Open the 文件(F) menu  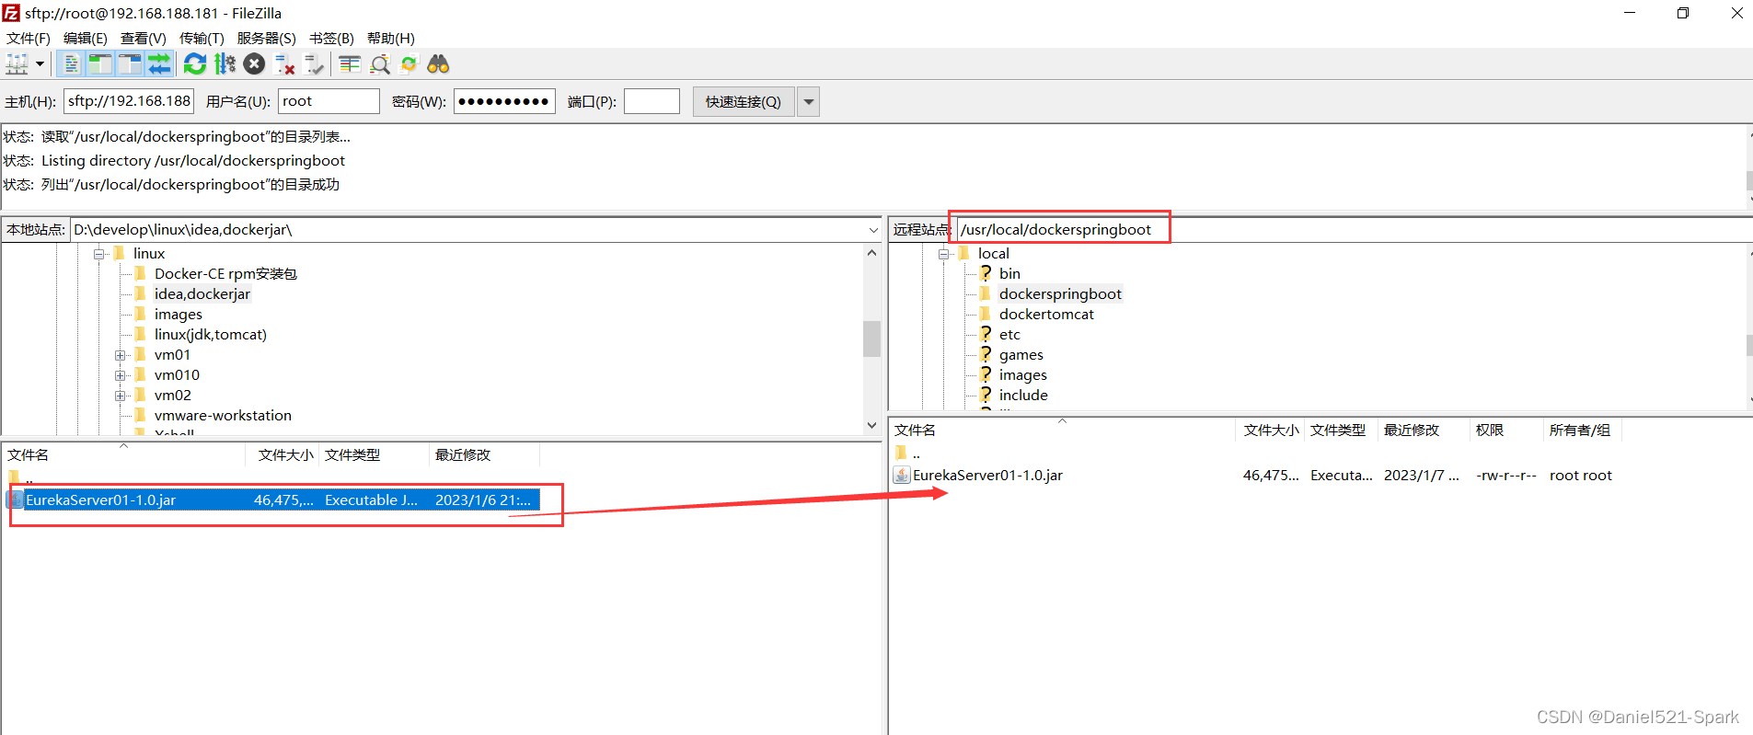point(29,38)
